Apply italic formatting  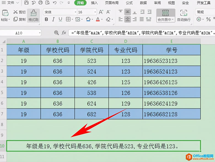click(x=53, y=19)
